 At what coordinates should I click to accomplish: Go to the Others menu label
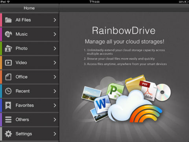tap(22, 120)
